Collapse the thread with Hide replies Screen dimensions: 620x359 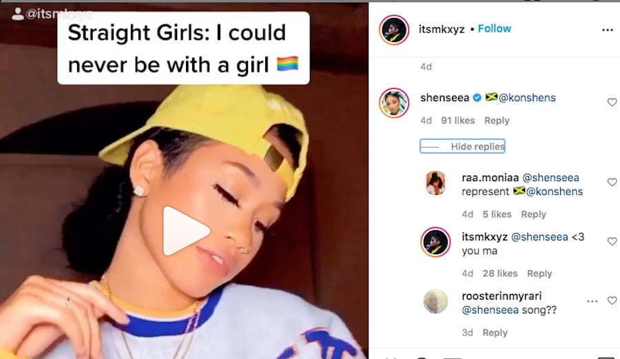tap(462, 146)
